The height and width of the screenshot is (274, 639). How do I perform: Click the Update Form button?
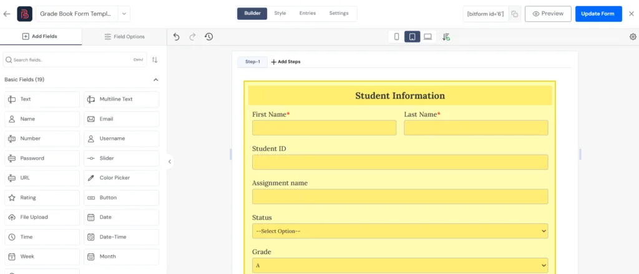[598, 14]
